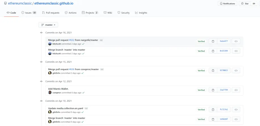Copy full SHA for commit 9a1e477
The width and height of the screenshot is (260, 126).
click(x=213, y=41)
